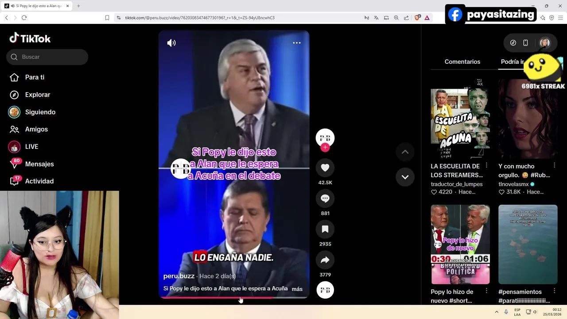Follow peru.buzz with the red plus
The image size is (567, 319).
(x=325, y=148)
